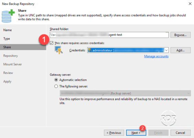Expand the Backup server dropdown list

click(189, 93)
